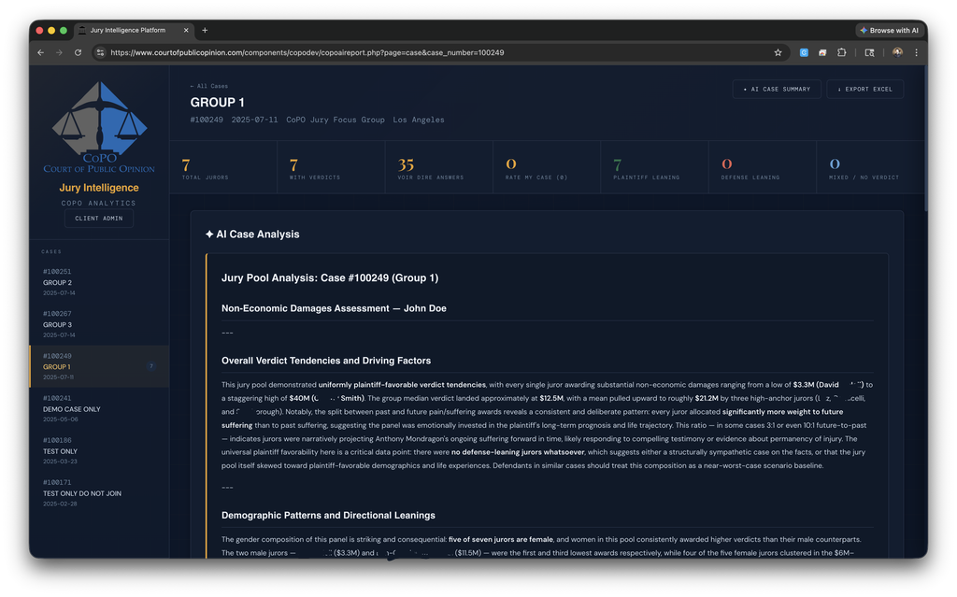The height and width of the screenshot is (597, 957).
Task: Click the AI Case Analysis heading
Action: pos(252,235)
